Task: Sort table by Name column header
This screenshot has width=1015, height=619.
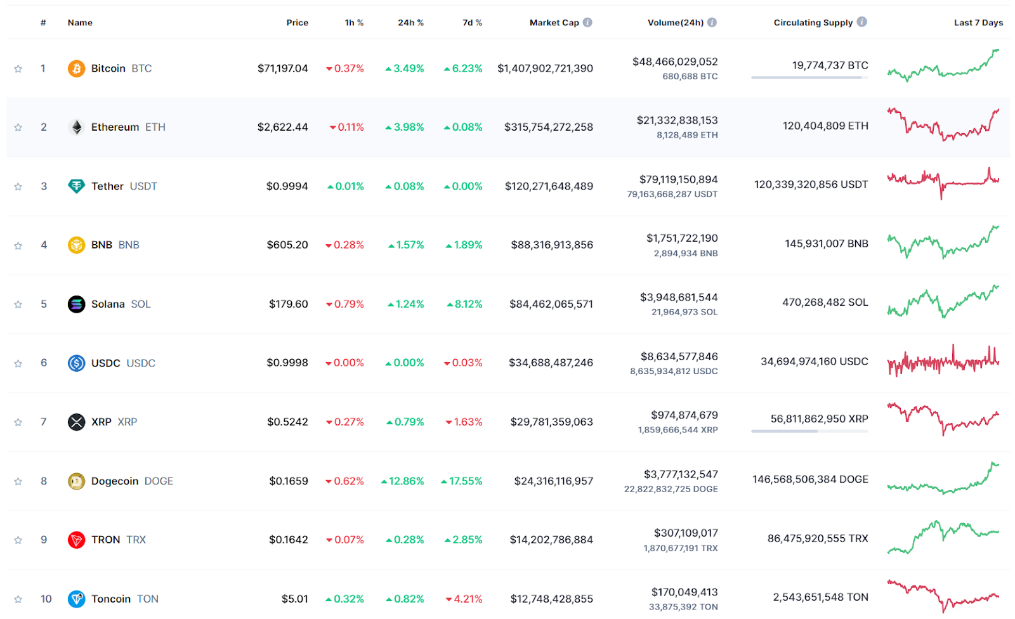Action: 80,23
